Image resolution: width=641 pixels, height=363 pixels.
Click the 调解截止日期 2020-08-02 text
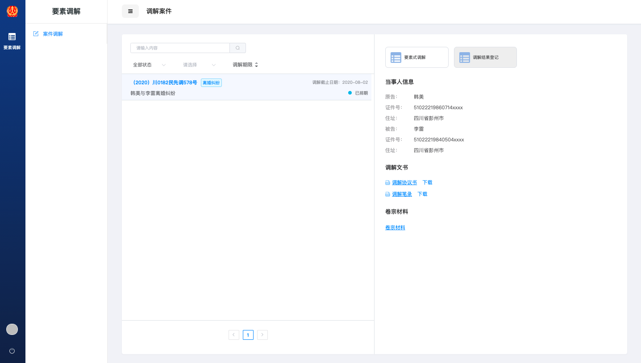[x=340, y=82]
